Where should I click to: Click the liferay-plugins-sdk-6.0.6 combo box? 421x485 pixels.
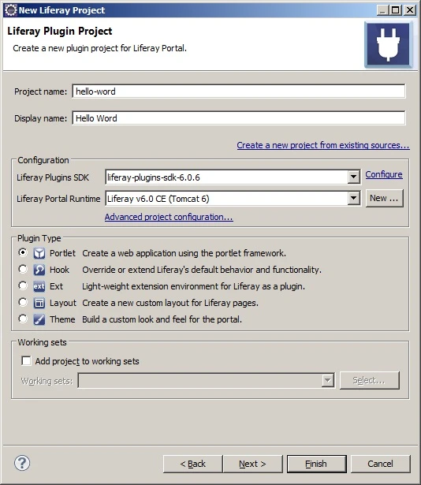[233, 177]
